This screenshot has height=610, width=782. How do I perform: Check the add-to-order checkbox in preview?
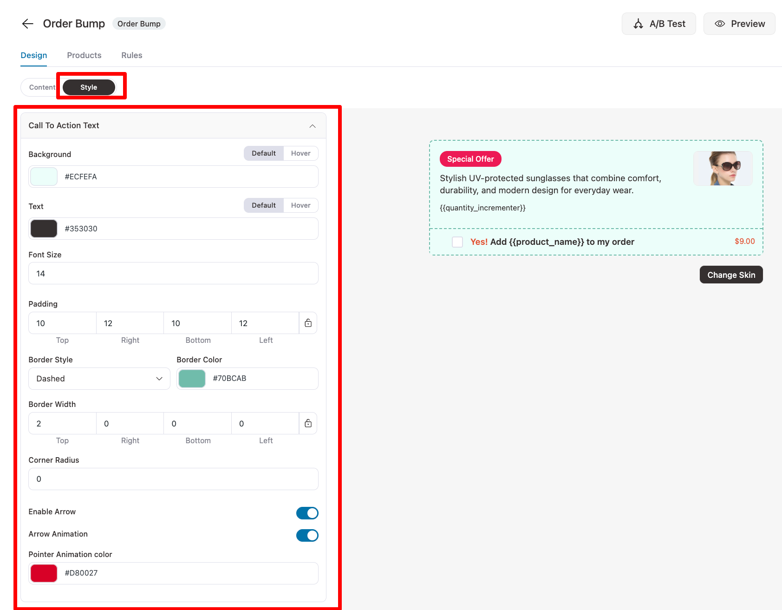pos(457,242)
